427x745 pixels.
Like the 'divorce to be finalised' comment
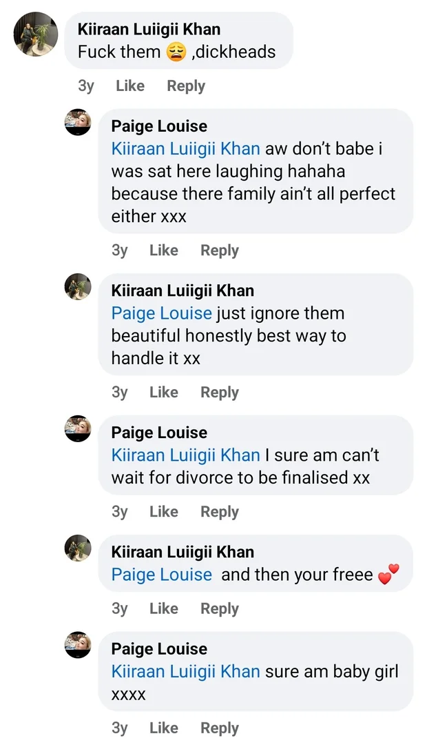coord(164,511)
